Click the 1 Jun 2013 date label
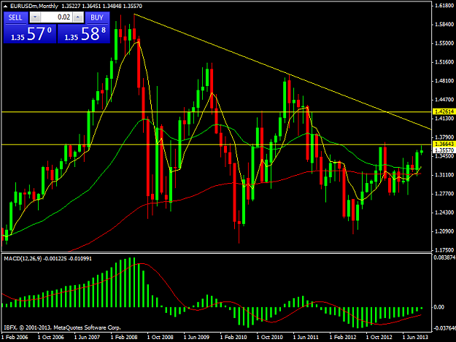Viewport: 456px width, 342px height. pos(415,337)
